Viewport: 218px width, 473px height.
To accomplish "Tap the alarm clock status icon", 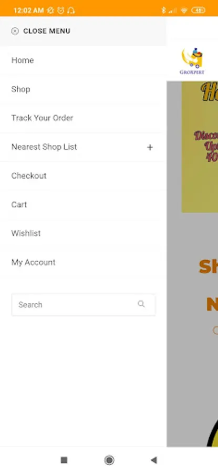I will (61, 11).
